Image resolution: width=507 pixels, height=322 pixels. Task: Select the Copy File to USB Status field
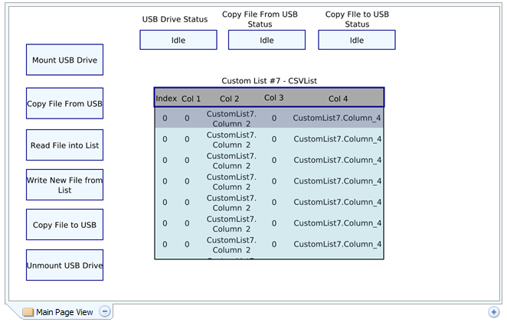[357, 40]
